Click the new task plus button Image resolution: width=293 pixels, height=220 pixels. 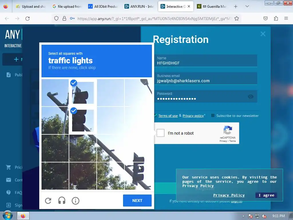pos(16,59)
